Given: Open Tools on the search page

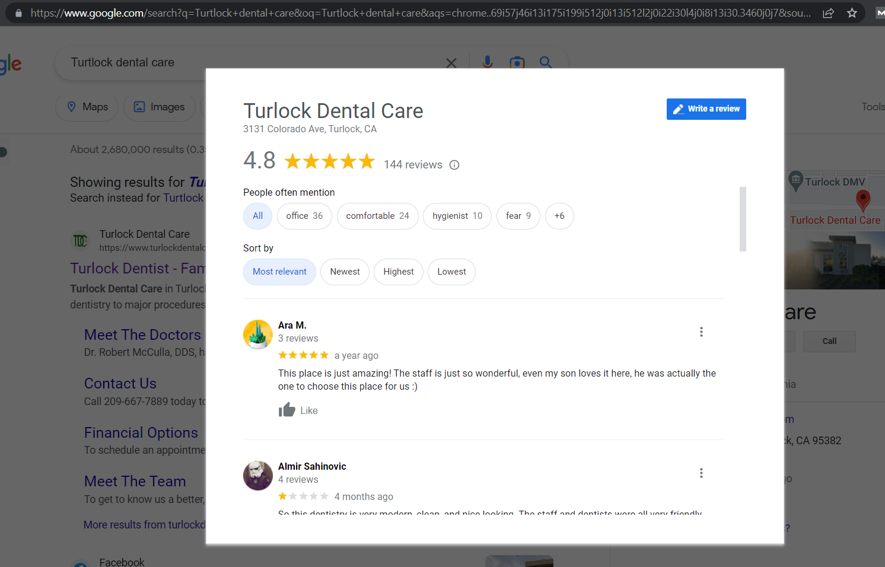Looking at the screenshot, I should pos(873,107).
